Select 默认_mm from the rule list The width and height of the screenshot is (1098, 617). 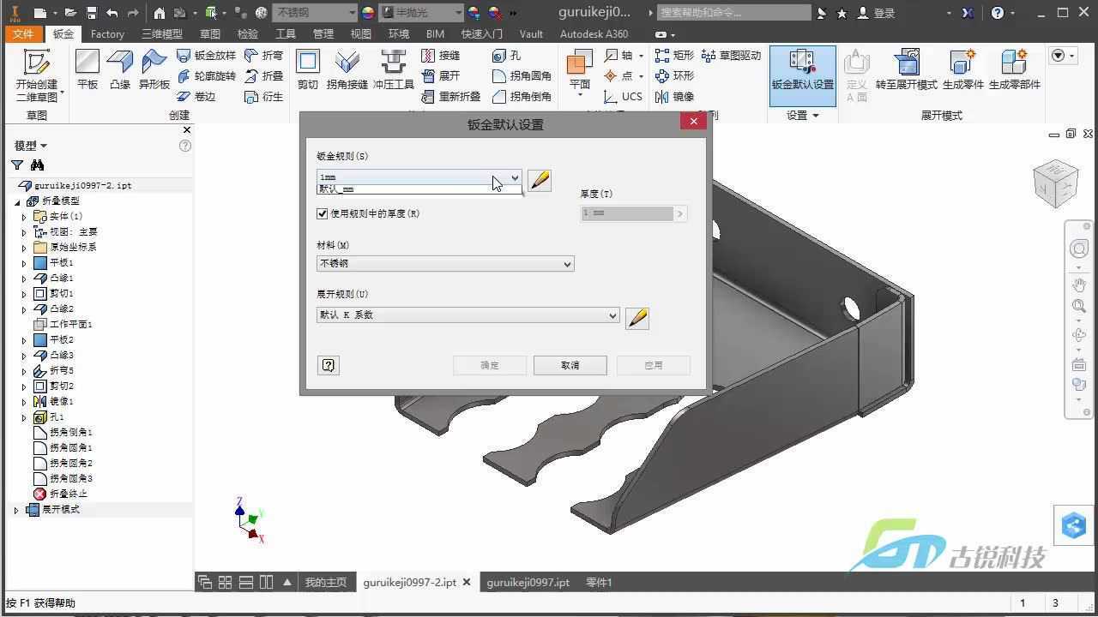[337, 189]
